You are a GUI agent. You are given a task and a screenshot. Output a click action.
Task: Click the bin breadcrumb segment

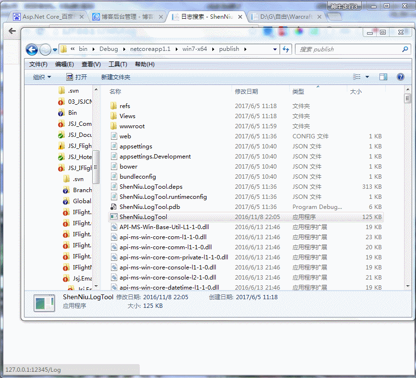tap(83, 49)
